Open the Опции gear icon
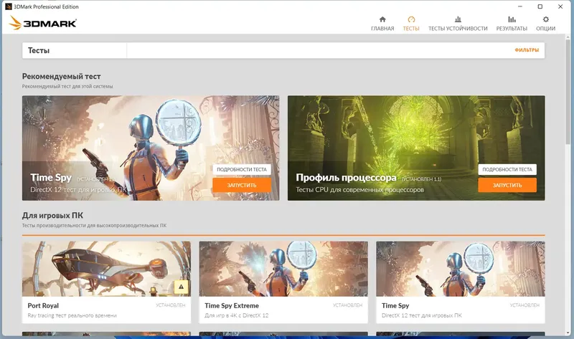Image resolution: width=574 pixels, height=339 pixels. [x=546, y=19]
